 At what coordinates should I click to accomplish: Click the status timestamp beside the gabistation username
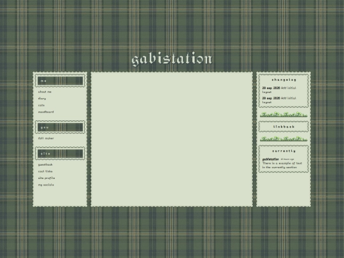point(287,159)
